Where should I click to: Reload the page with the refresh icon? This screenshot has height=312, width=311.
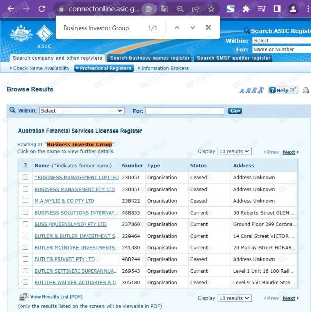[42, 9]
